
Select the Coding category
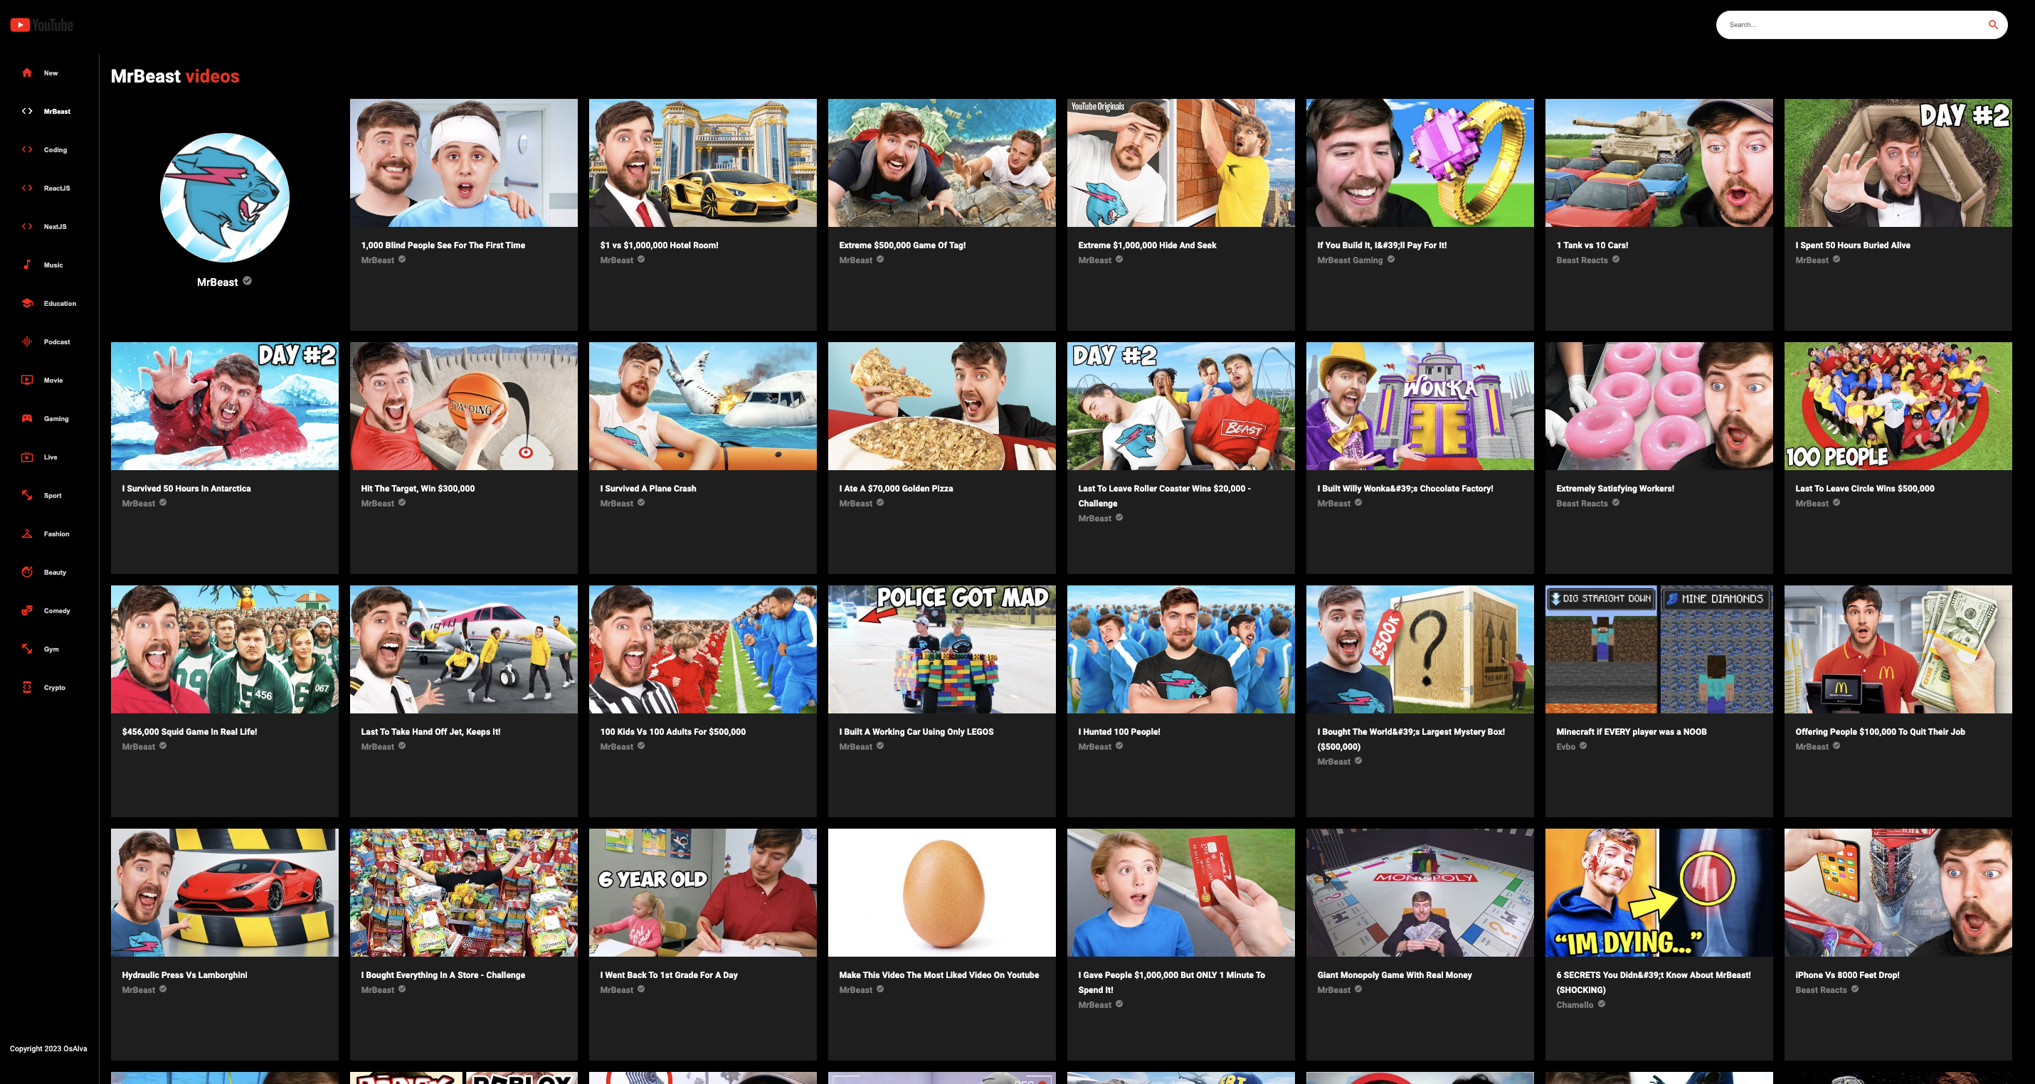pyautogui.click(x=55, y=150)
